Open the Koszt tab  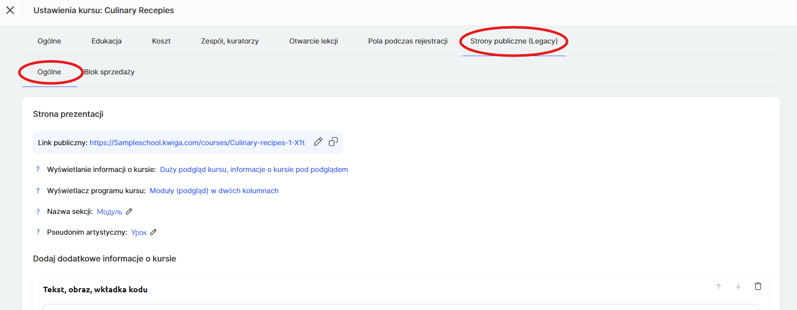(161, 41)
